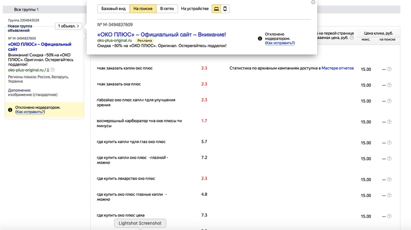411x230 pixels.
Task: Click info icon in yellow moderator notice
Action: tap(10, 110)
